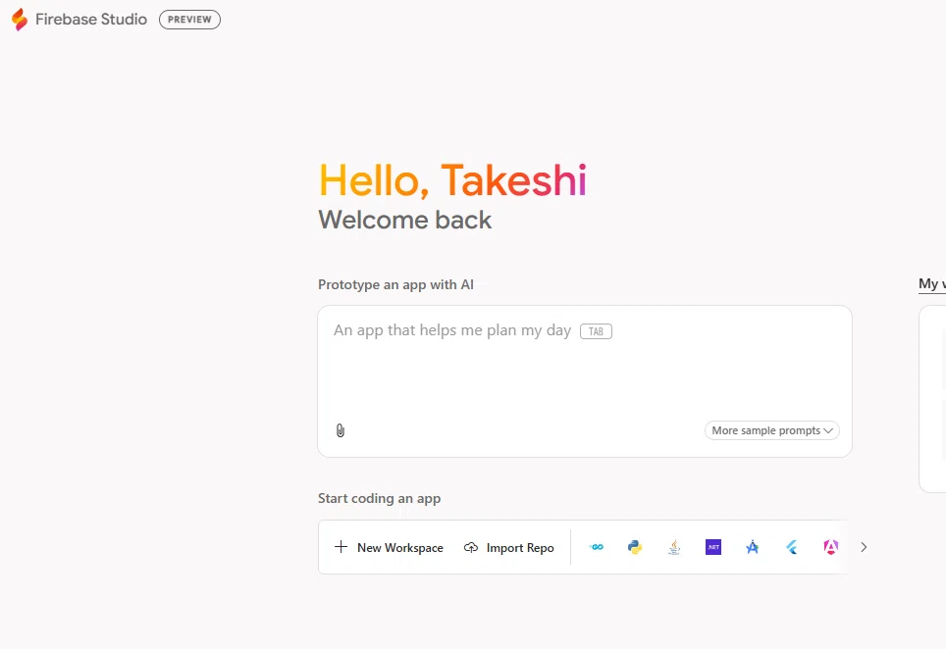The height and width of the screenshot is (649, 946).
Task: Focus the app prototype prompt field
Action: (585, 381)
